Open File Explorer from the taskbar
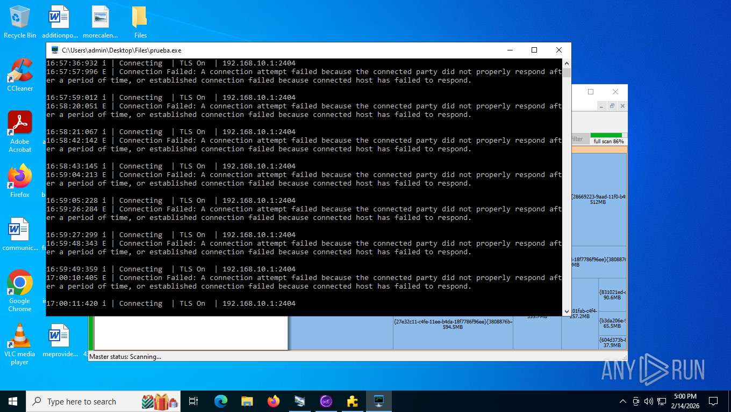This screenshot has width=731, height=412. pos(247,401)
